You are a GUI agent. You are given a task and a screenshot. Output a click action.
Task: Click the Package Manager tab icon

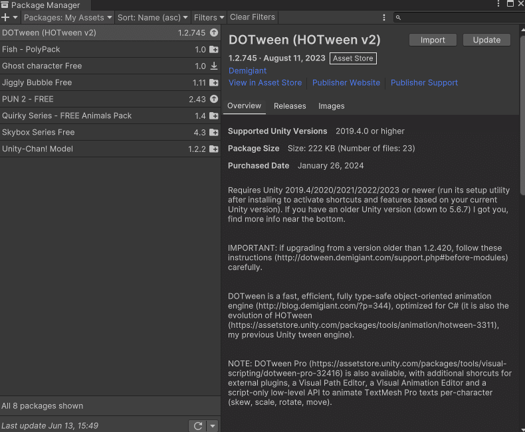(x=5, y=5)
